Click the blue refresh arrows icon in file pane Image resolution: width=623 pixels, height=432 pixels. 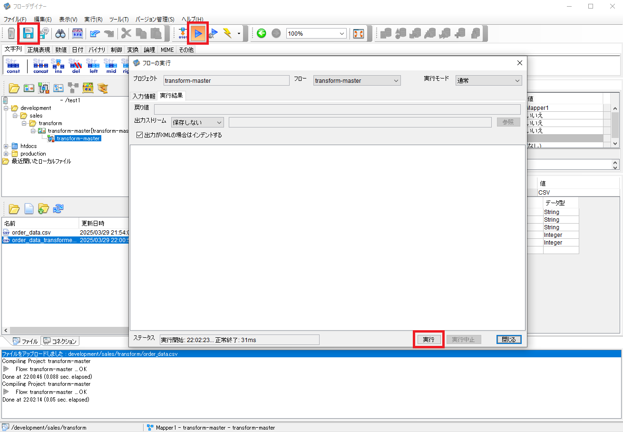click(x=58, y=208)
